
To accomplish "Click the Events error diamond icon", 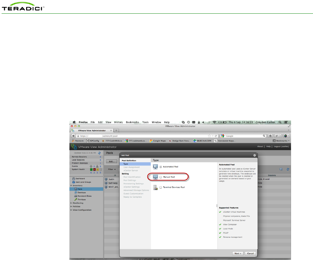I will (x=91, y=166).
